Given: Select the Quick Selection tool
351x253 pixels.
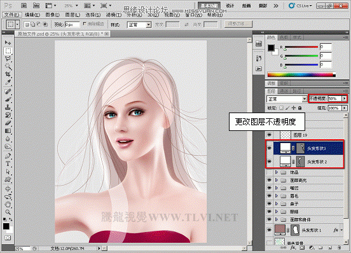Looking at the screenshot, I should point(8,67).
